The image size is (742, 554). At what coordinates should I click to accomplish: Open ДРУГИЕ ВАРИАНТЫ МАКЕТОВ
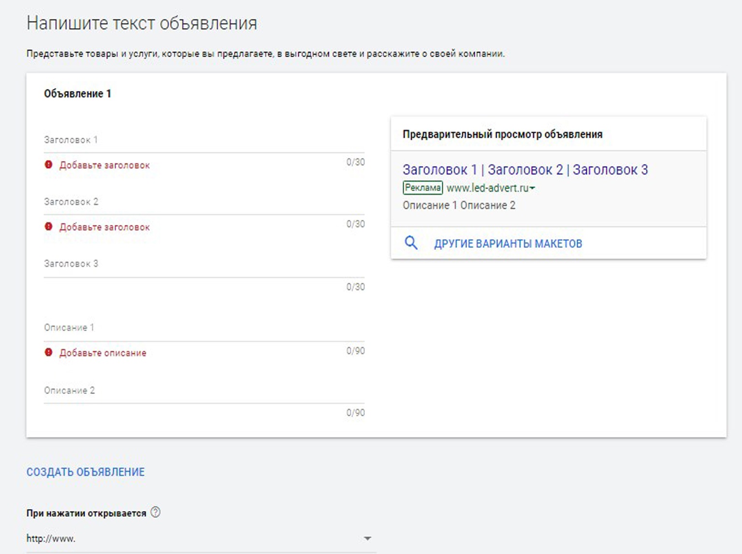click(508, 244)
